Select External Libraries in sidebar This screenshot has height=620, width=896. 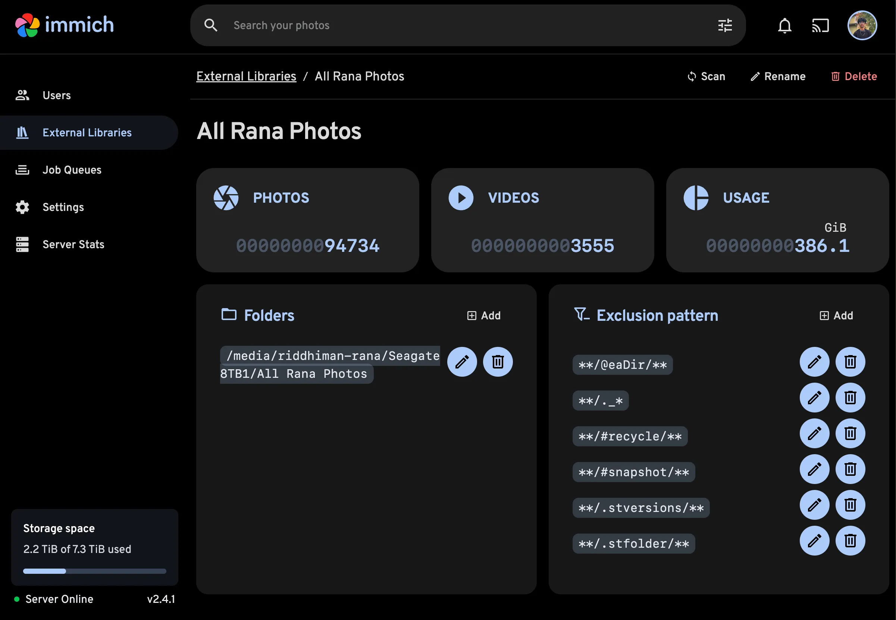89,133
